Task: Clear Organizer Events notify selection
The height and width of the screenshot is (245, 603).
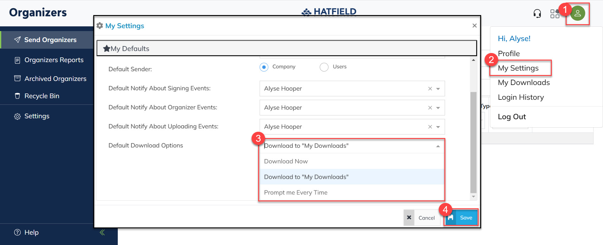Action: click(x=430, y=108)
